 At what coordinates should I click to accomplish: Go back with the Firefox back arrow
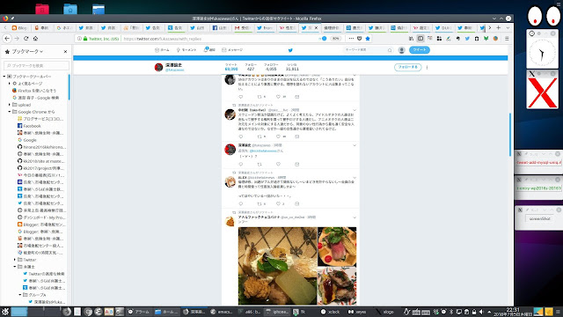(x=7, y=39)
